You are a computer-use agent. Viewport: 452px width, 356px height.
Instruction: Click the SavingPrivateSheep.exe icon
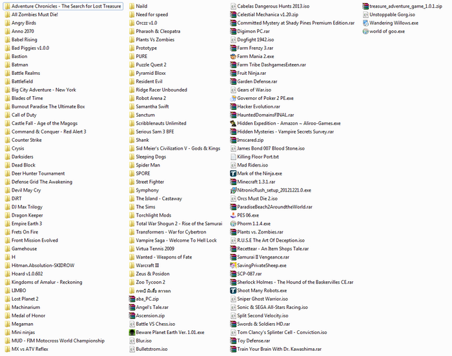(x=233, y=265)
